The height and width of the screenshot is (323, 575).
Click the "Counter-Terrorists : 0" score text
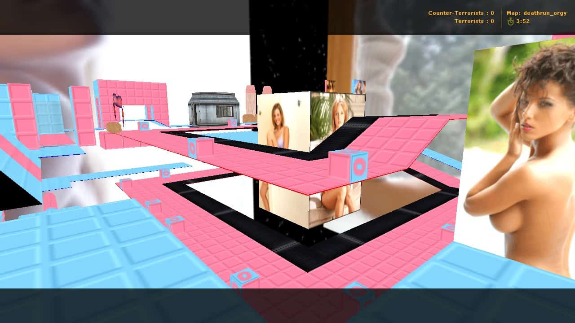pyautogui.click(x=461, y=13)
